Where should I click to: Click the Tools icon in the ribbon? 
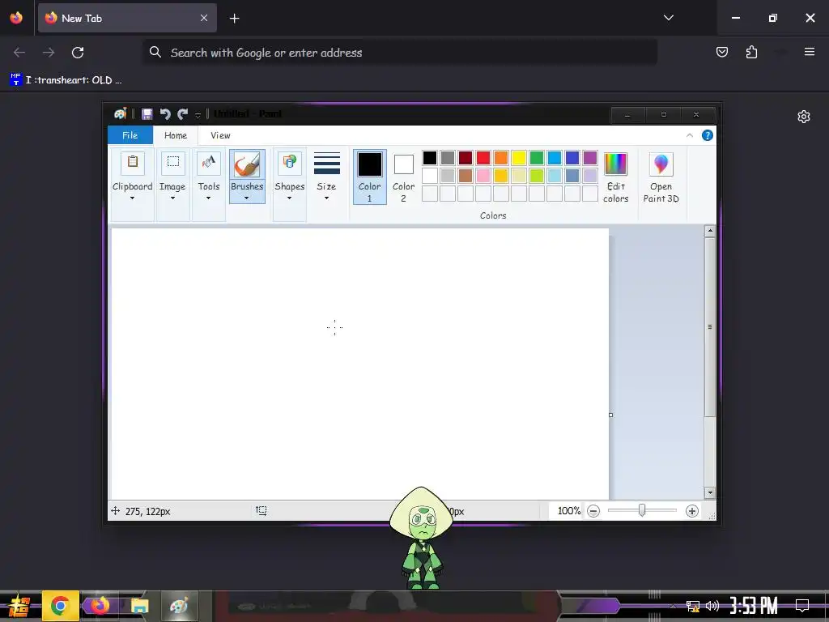209,162
